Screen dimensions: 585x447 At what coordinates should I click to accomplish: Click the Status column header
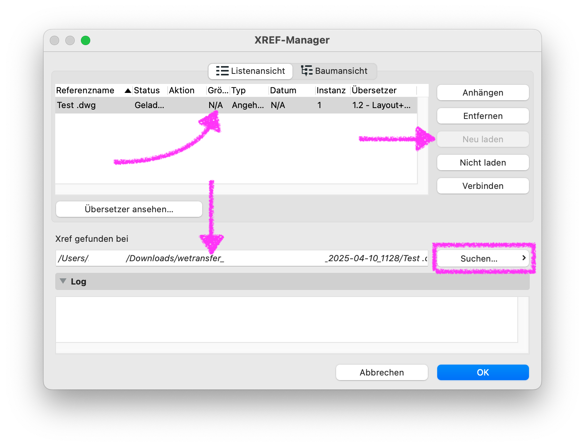pyautogui.click(x=150, y=91)
